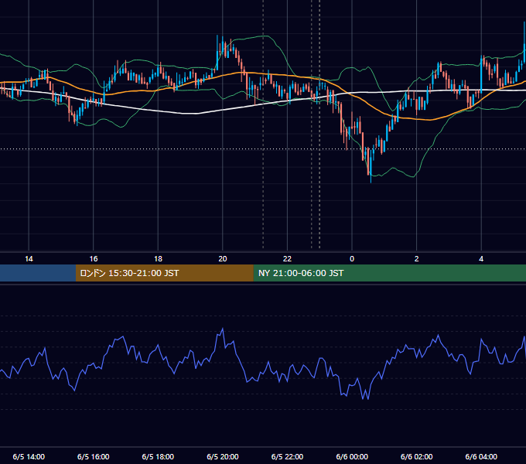
Task: Click the 22 hour label on price chart axis
Action: [x=287, y=259]
